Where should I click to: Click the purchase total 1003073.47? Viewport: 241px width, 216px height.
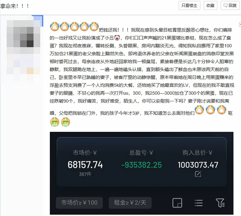(x=198, y=165)
